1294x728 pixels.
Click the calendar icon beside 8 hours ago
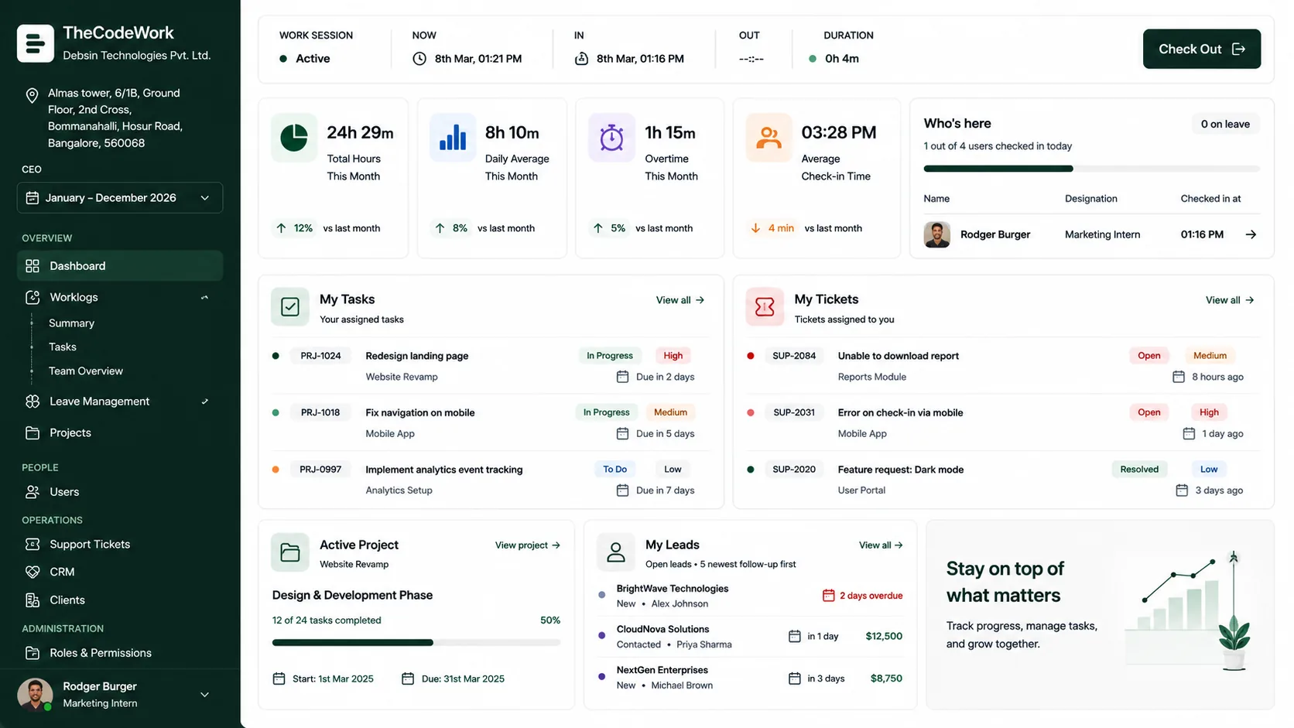[1179, 377]
